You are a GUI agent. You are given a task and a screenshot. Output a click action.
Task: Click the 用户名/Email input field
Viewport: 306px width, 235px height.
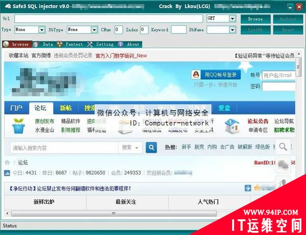(278, 75)
